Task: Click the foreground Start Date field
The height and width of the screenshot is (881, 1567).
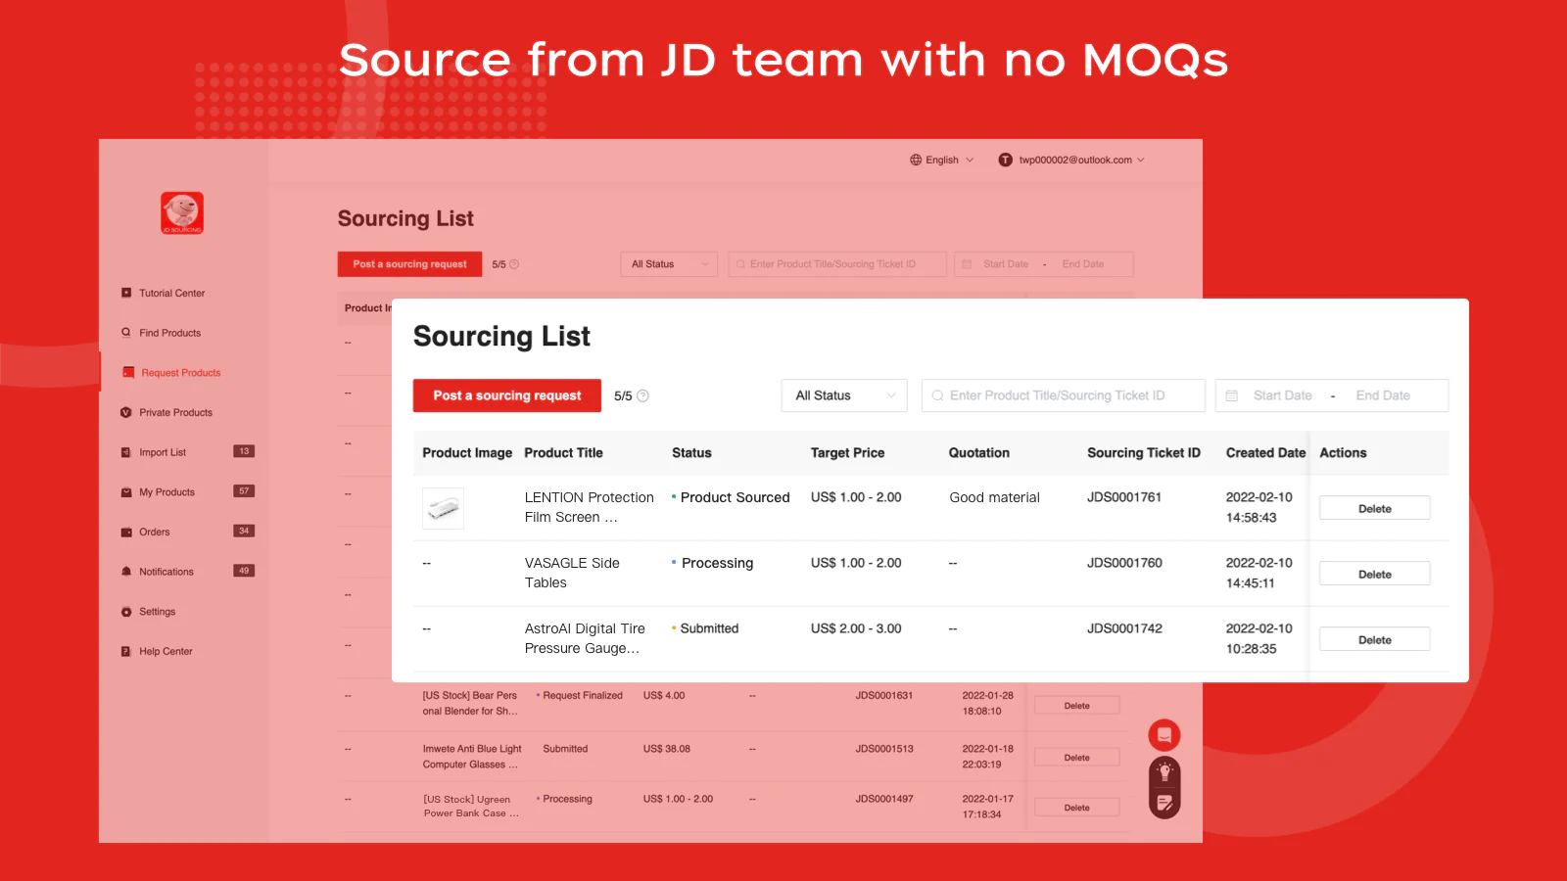Action: point(1282,395)
